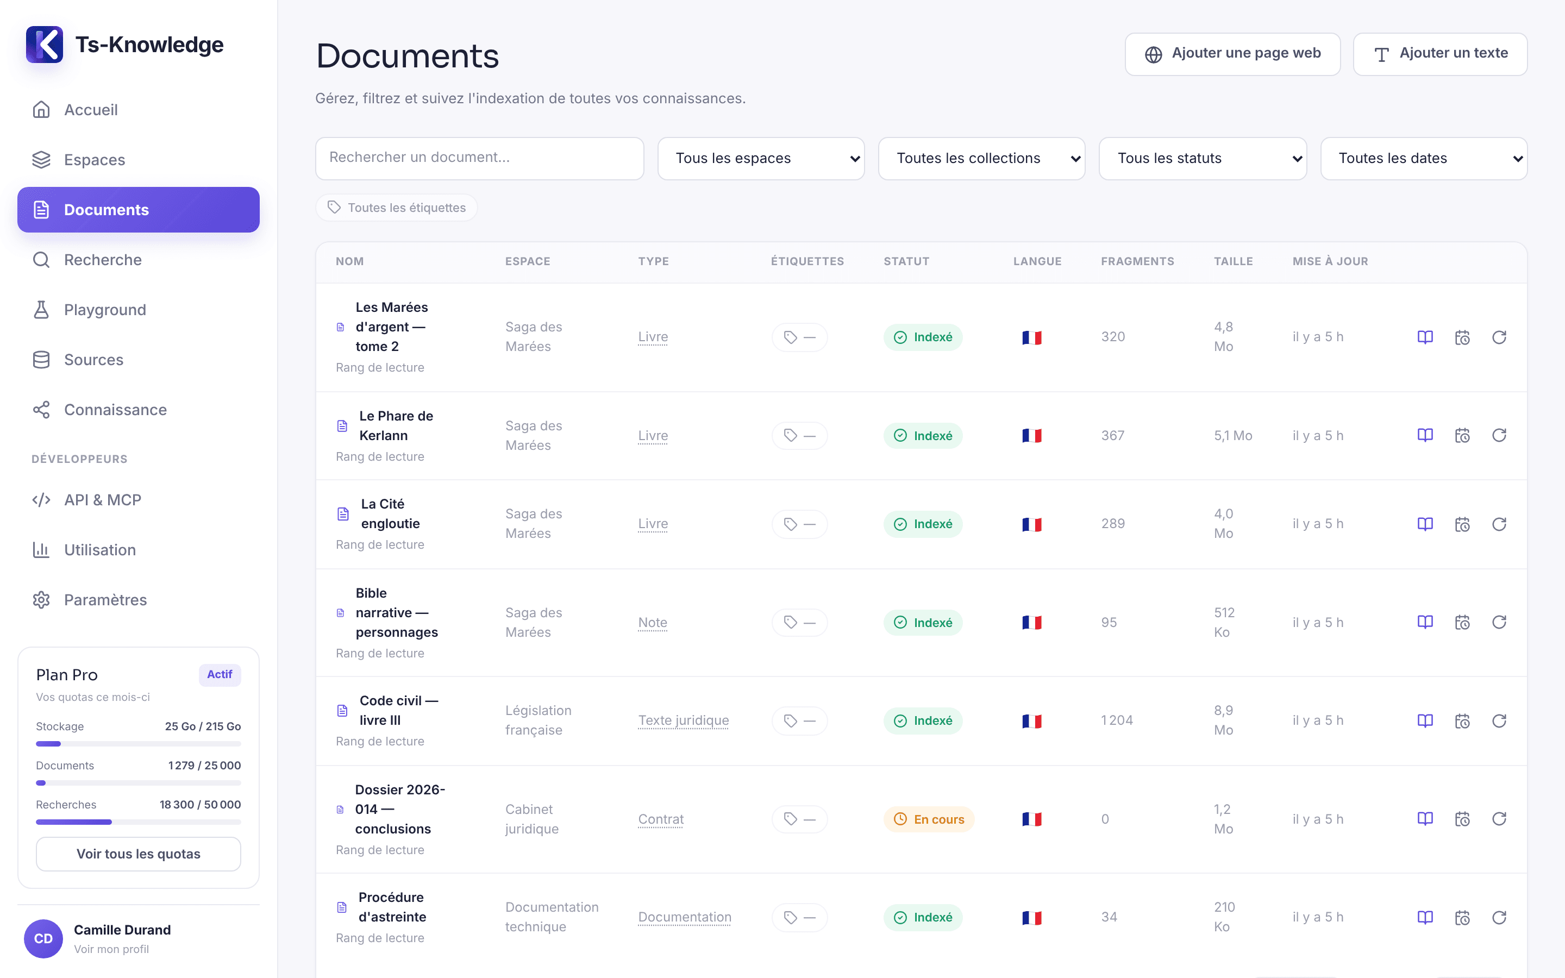Open the Tous les statuts dropdown

(x=1203, y=159)
